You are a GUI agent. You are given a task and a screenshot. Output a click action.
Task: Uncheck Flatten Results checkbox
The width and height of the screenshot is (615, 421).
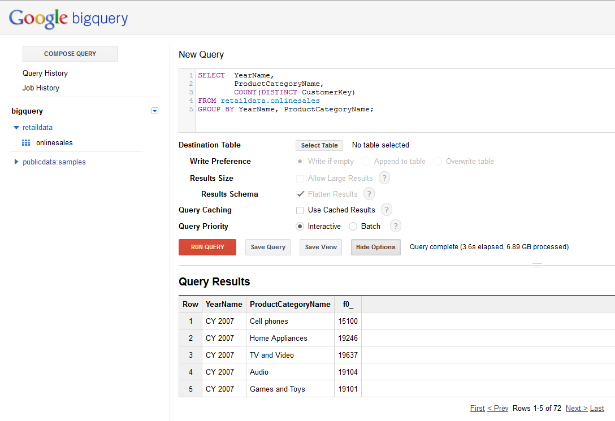tap(300, 194)
